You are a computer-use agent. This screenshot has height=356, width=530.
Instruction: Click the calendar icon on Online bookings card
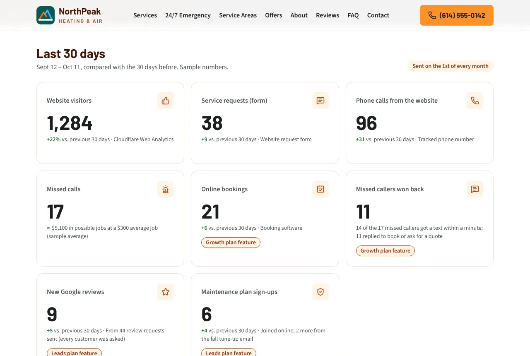[x=320, y=189]
